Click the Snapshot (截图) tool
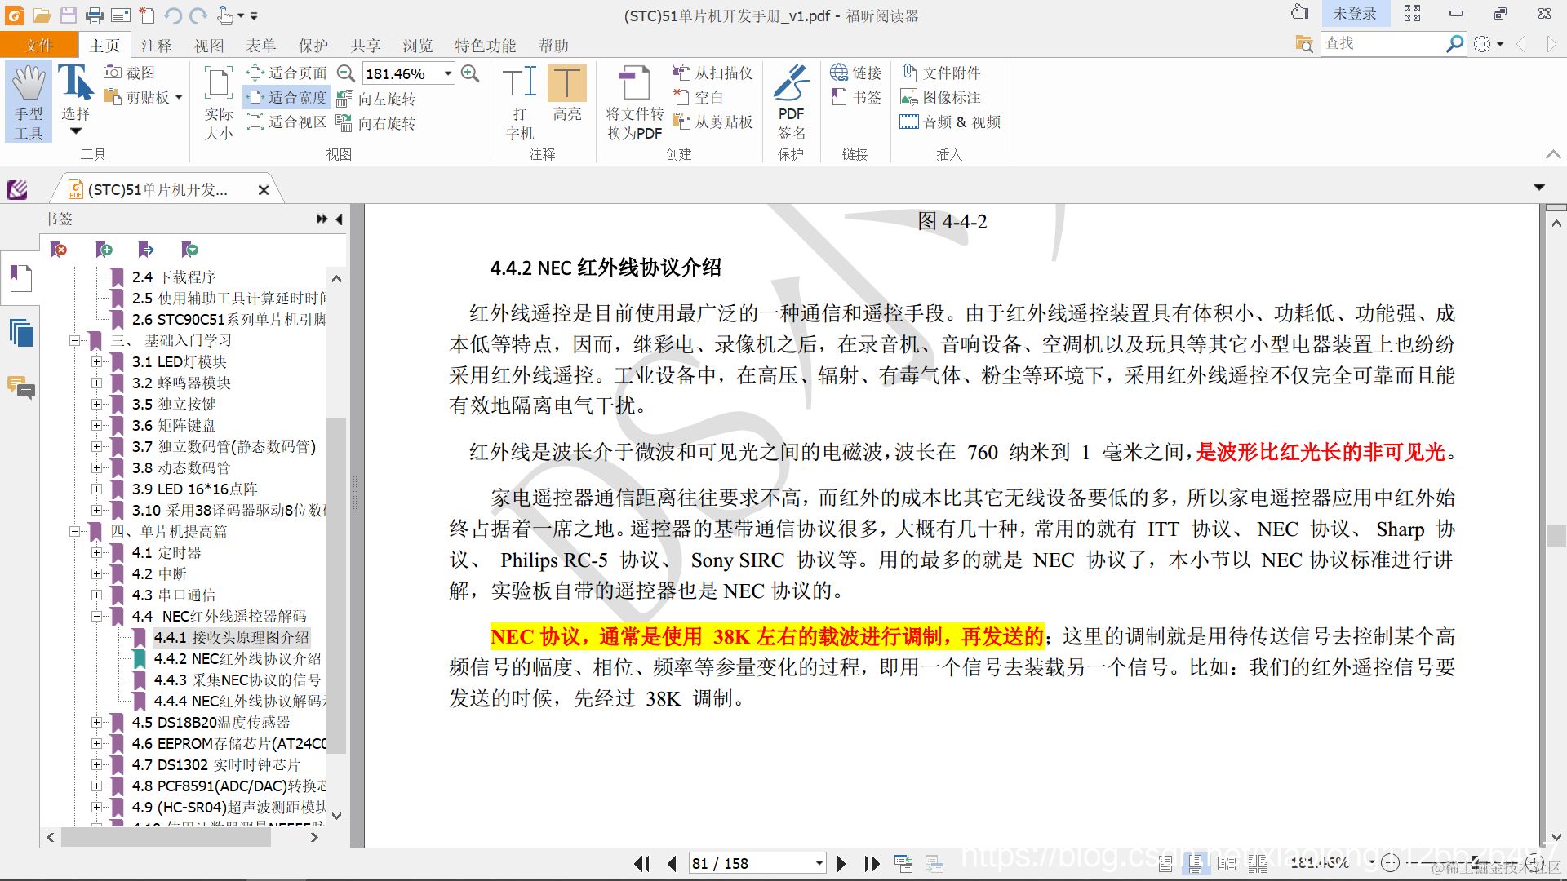 130,73
